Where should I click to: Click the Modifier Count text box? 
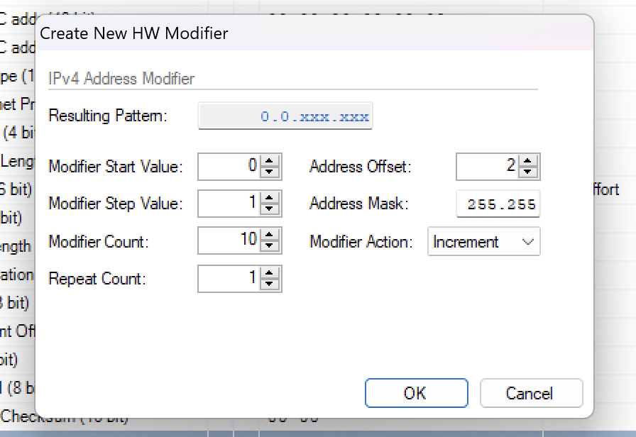[229, 240]
